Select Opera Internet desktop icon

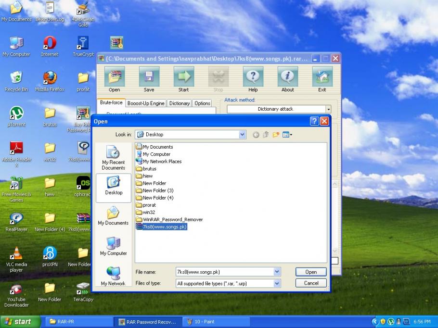click(50, 47)
